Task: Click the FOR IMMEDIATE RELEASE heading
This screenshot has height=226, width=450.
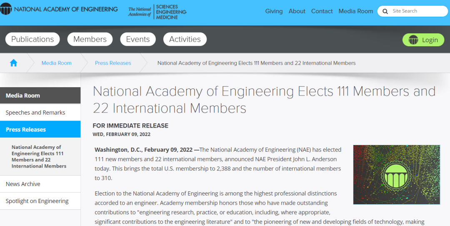Action: [x=130, y=126]
